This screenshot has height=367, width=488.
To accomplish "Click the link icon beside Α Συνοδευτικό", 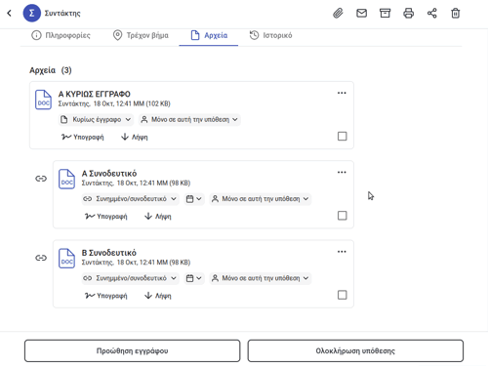I will pyautogui.click(x=41, y=179).
